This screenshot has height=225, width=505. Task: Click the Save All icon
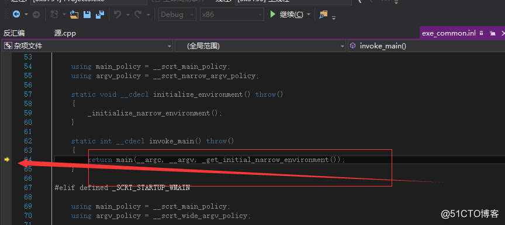click(100, 15)
